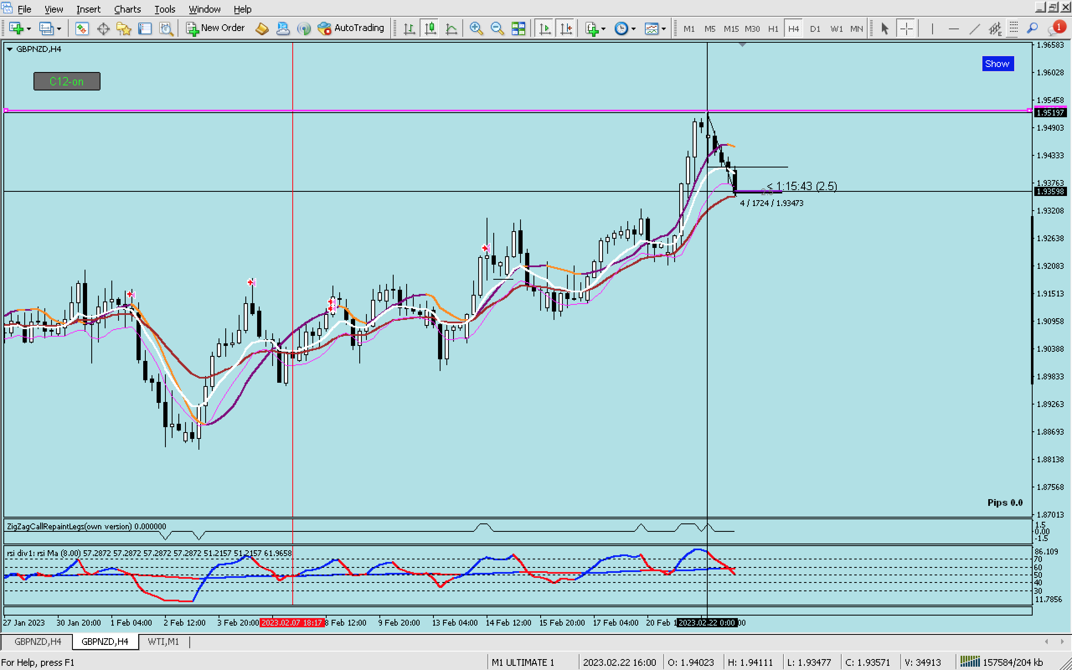This screenshot has width=1072, height=670.
Task: Open the Market Watch panel icon
Action: tap(82, 28)
